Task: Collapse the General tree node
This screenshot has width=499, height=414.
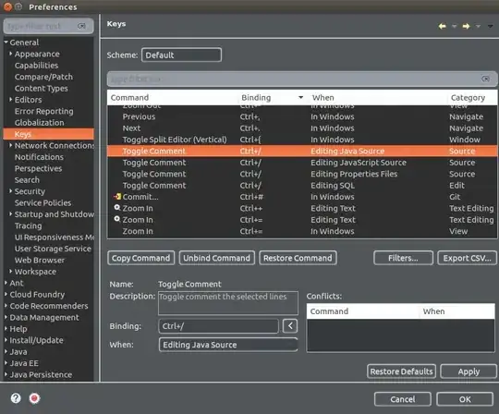Action: 6,42
